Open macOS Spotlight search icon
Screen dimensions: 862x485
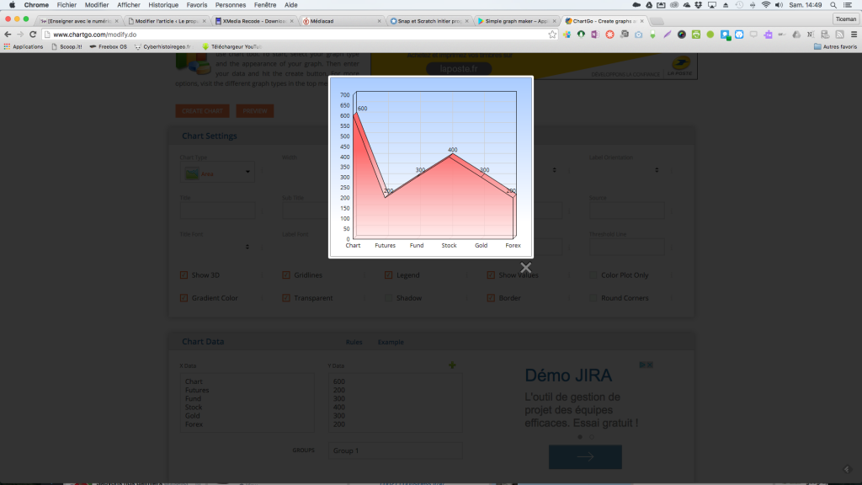833,5
